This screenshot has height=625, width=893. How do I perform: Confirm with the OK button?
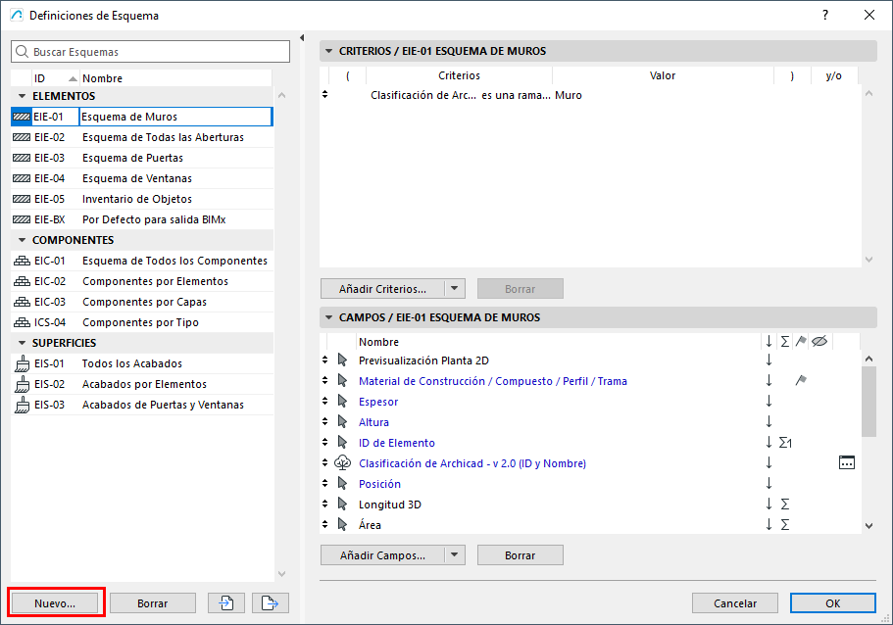832,602
